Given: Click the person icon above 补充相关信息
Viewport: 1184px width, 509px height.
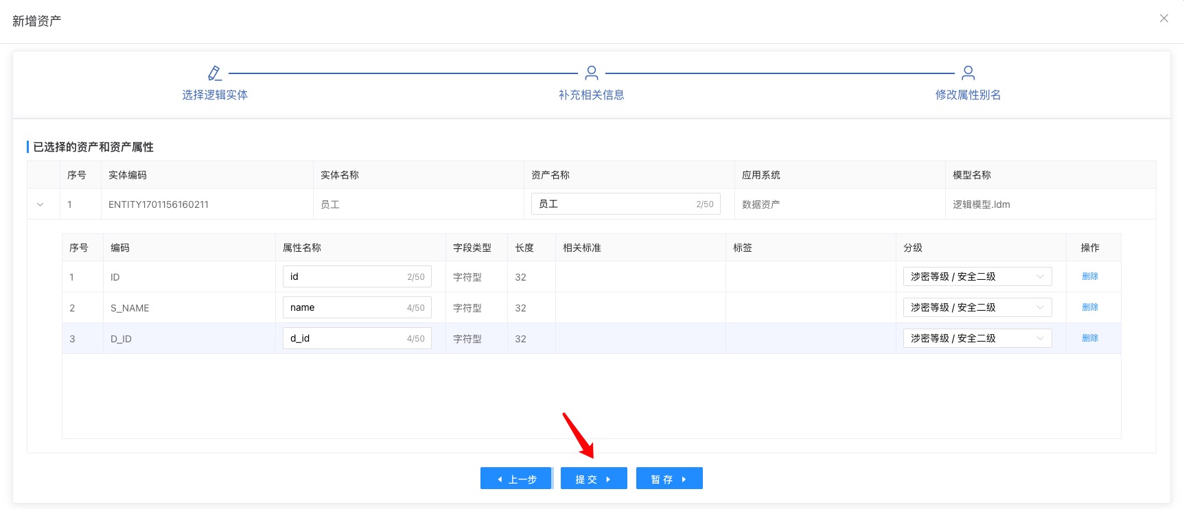Looking at the screenshot, I should click(592, 73).
